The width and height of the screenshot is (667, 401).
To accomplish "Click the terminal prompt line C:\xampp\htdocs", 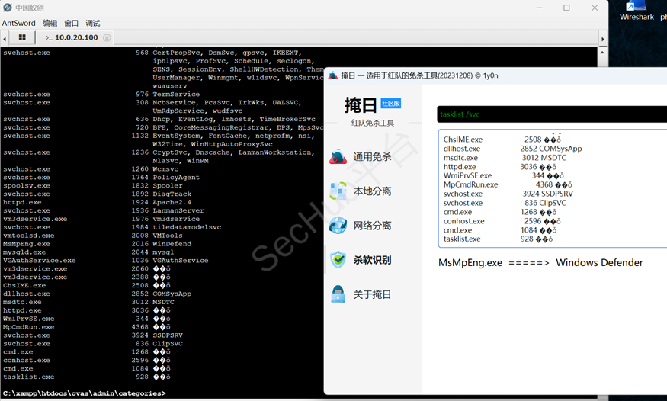I will [x=84, y=393].
